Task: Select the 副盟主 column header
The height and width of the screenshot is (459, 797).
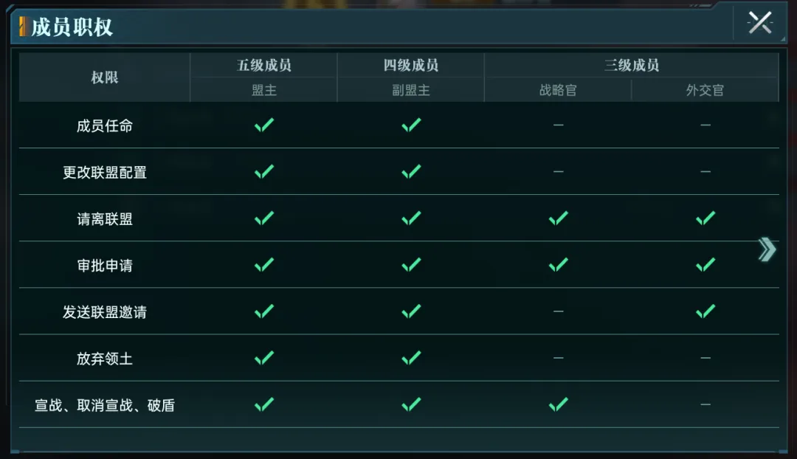Action: tap(411, 90)
